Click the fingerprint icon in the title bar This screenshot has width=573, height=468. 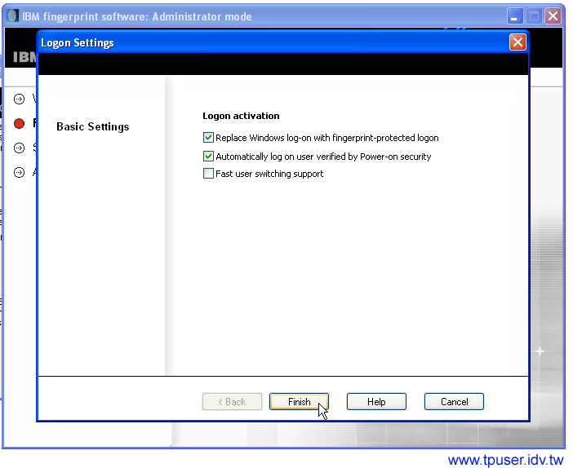[13, 16]
